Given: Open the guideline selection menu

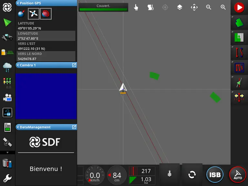Looking at the screenshot, I should (239, 67).
